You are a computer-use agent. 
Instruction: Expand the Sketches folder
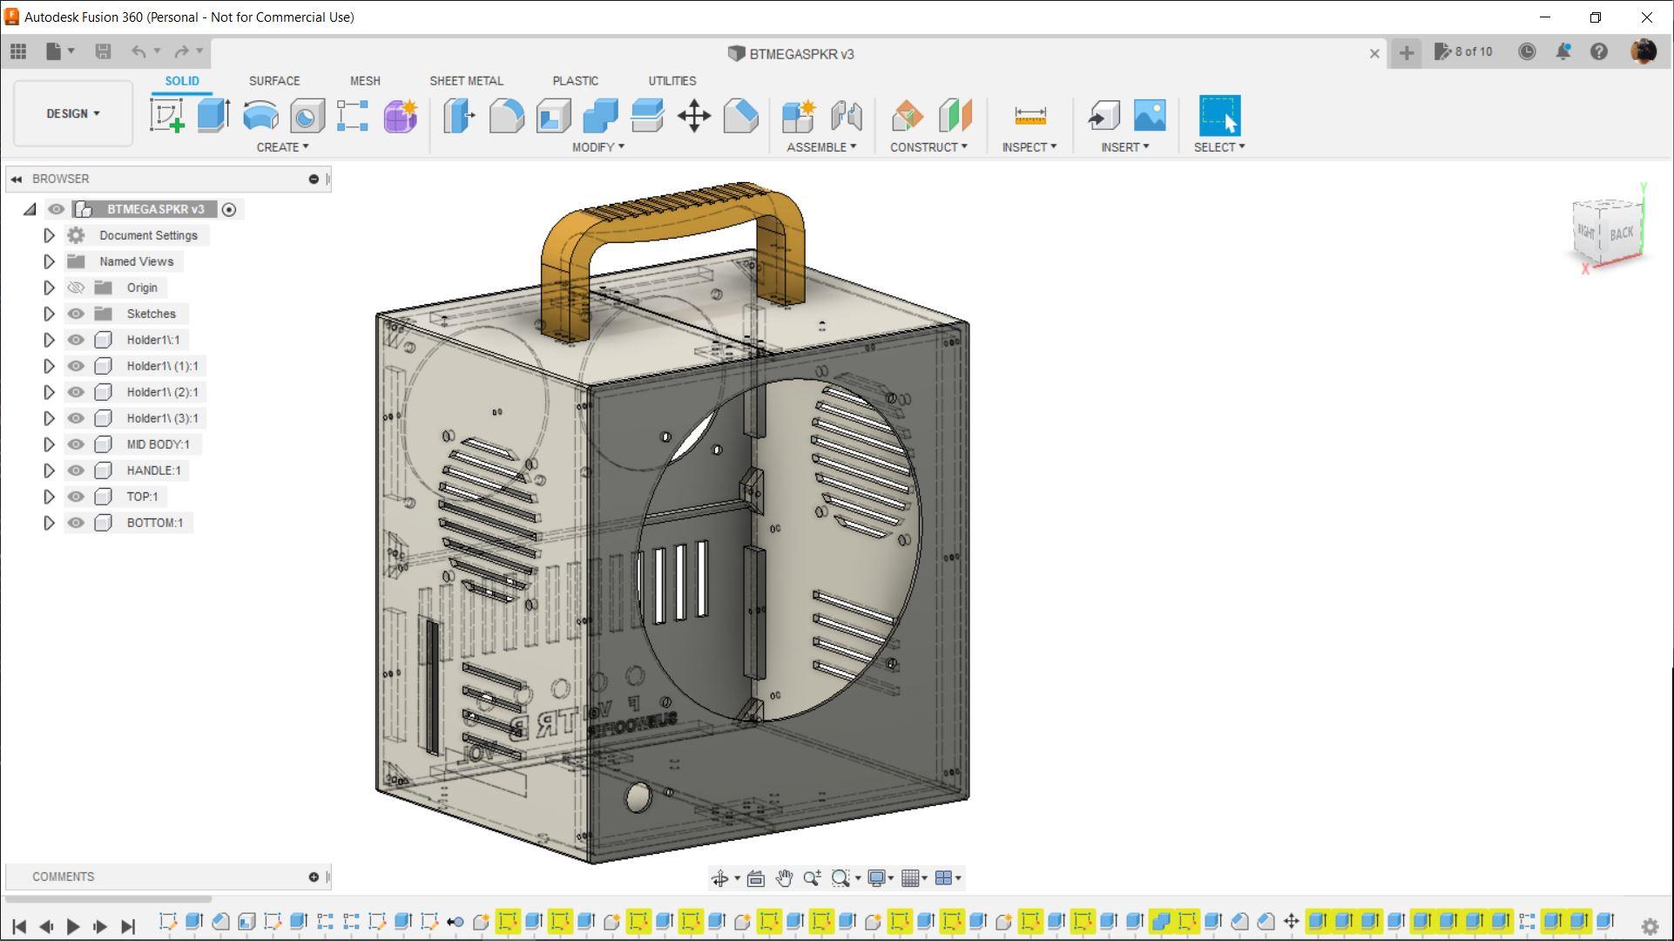[49, 314]
